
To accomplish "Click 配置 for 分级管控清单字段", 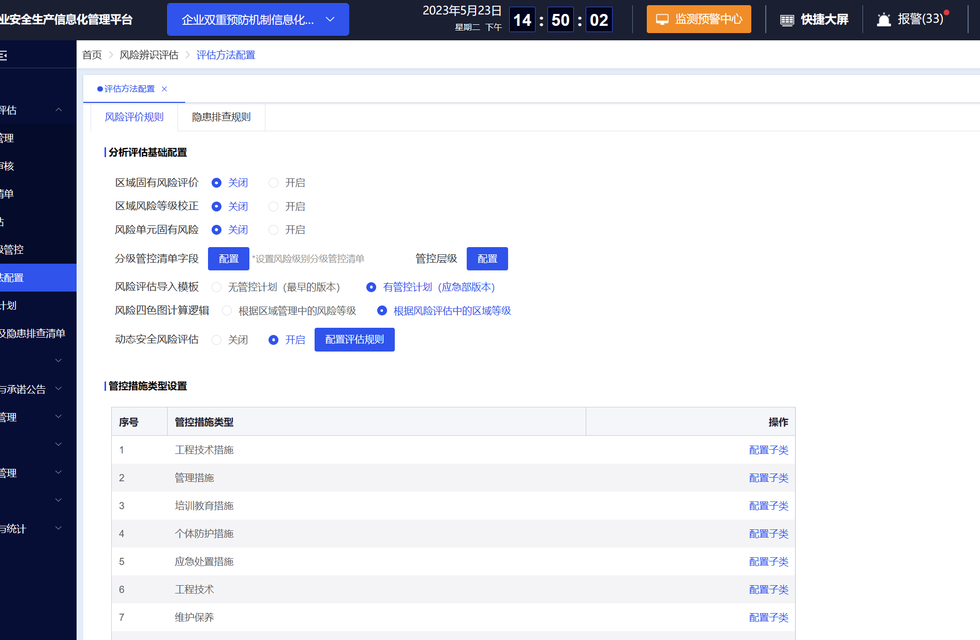I will tap(229, 258).
